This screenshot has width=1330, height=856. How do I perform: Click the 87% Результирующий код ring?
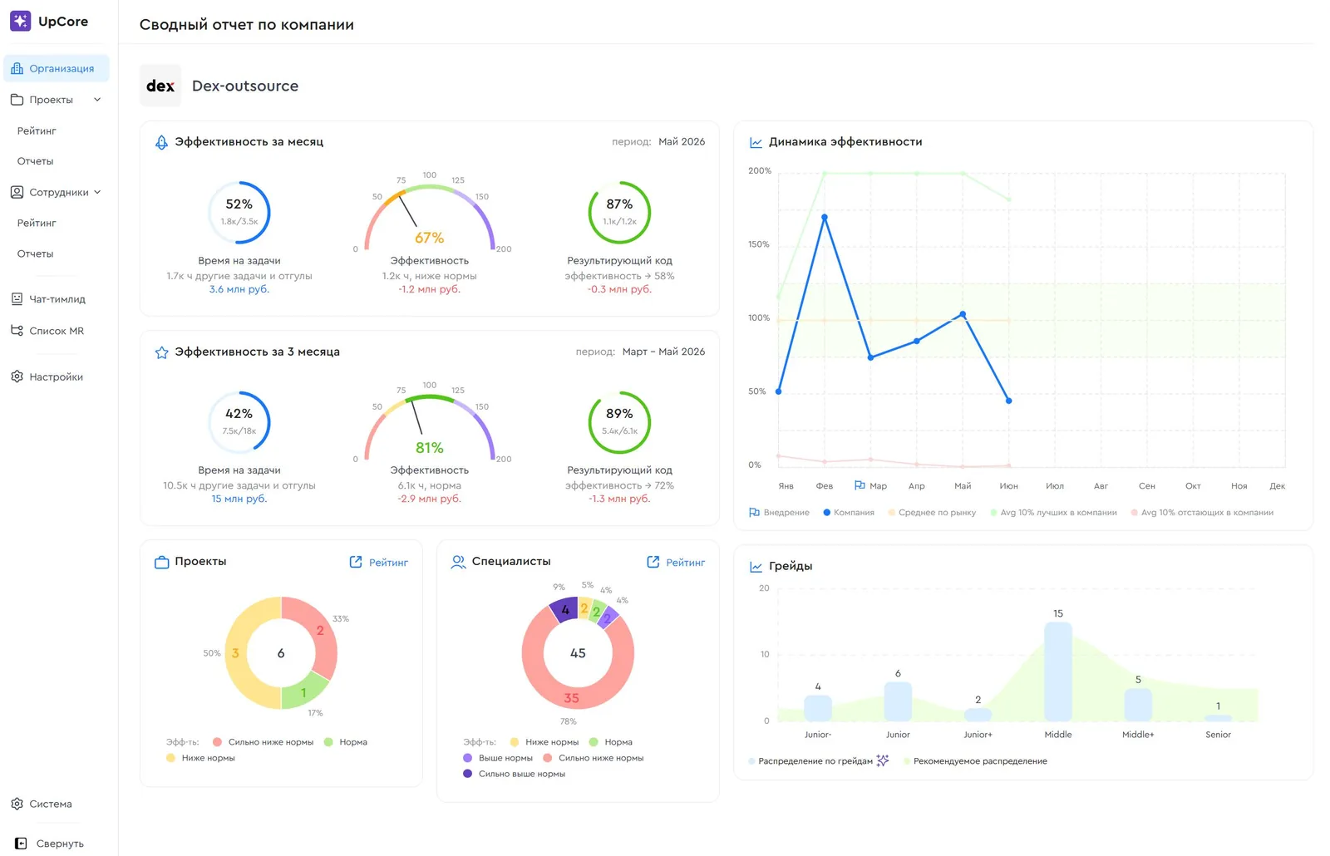619,213
